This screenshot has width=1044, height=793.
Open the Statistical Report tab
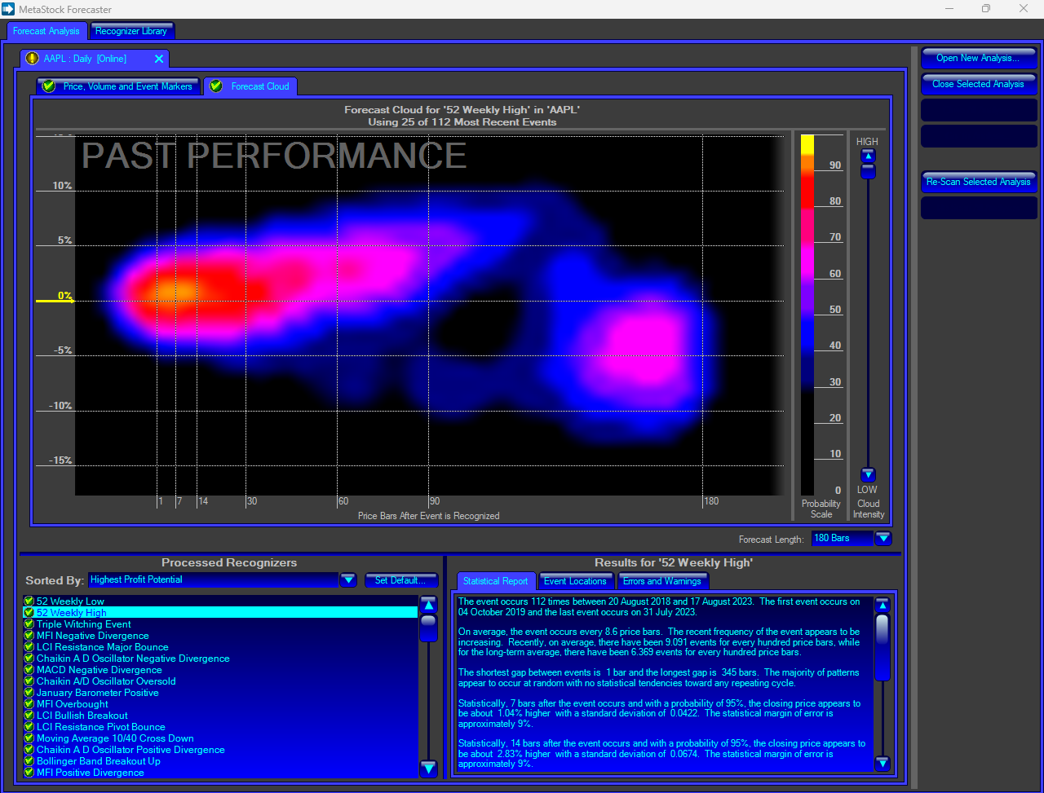[496, 581]
